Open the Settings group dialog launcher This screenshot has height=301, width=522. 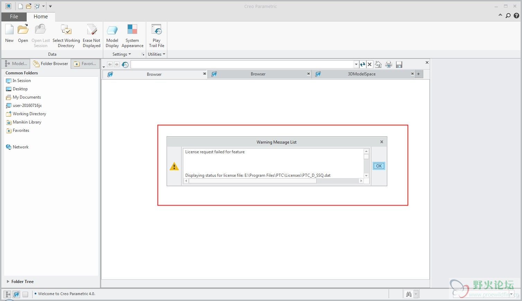[143, 54]
